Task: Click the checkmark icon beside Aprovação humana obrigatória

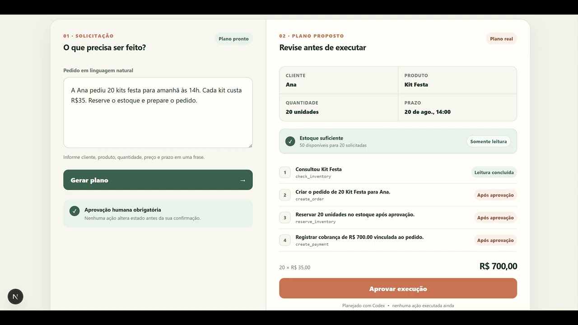Action: point(75,211)
